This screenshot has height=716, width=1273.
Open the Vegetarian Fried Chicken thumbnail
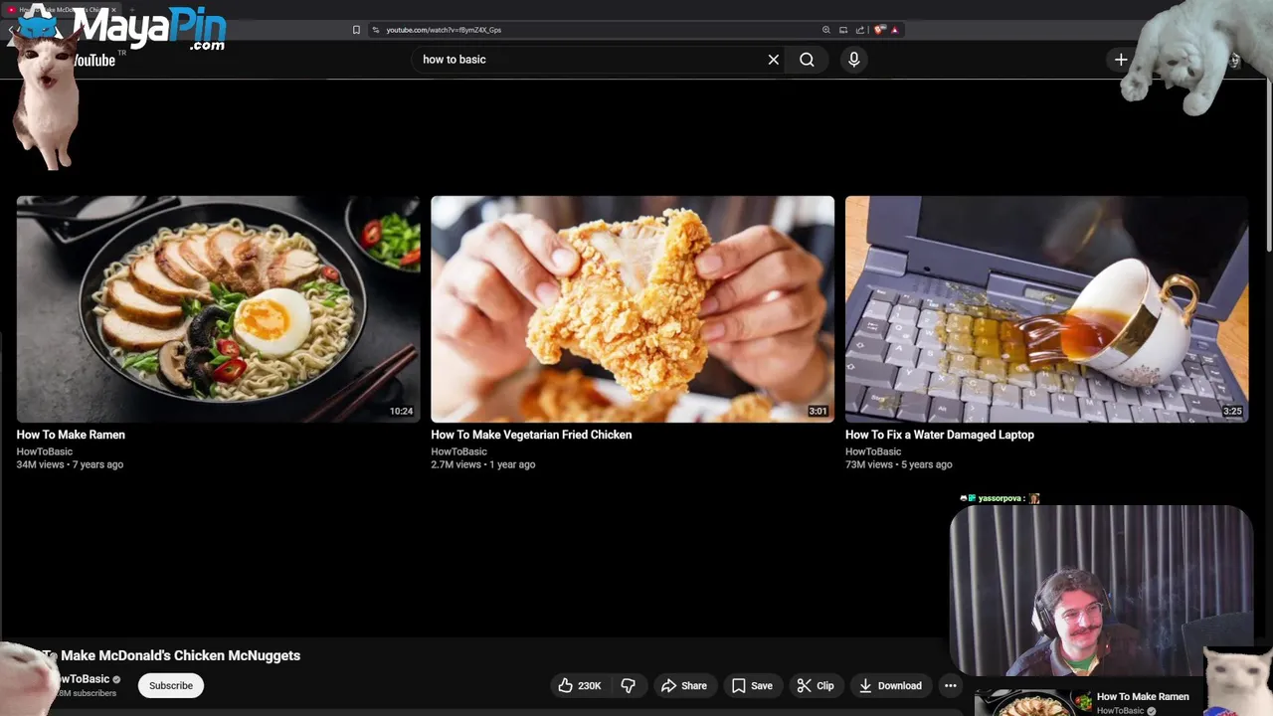click(x=633, y=309)
